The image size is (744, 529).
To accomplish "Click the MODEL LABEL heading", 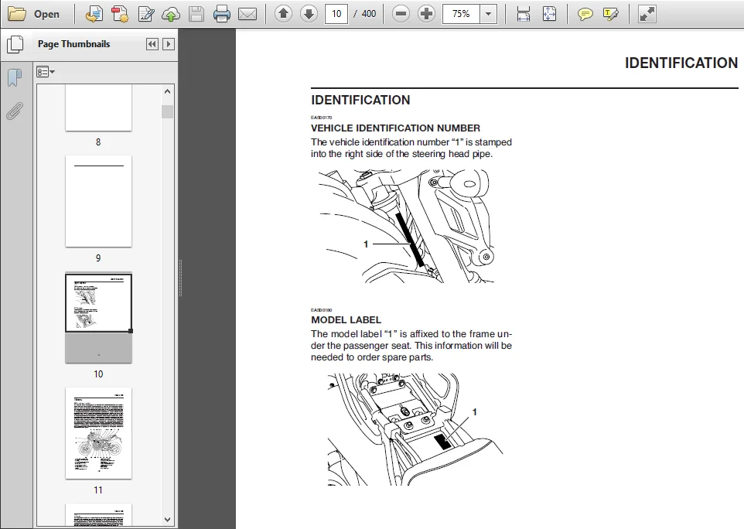I will coord(346,319).
